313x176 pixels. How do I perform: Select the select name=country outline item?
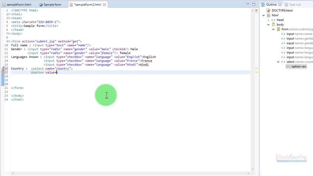(x=300, y=62)
